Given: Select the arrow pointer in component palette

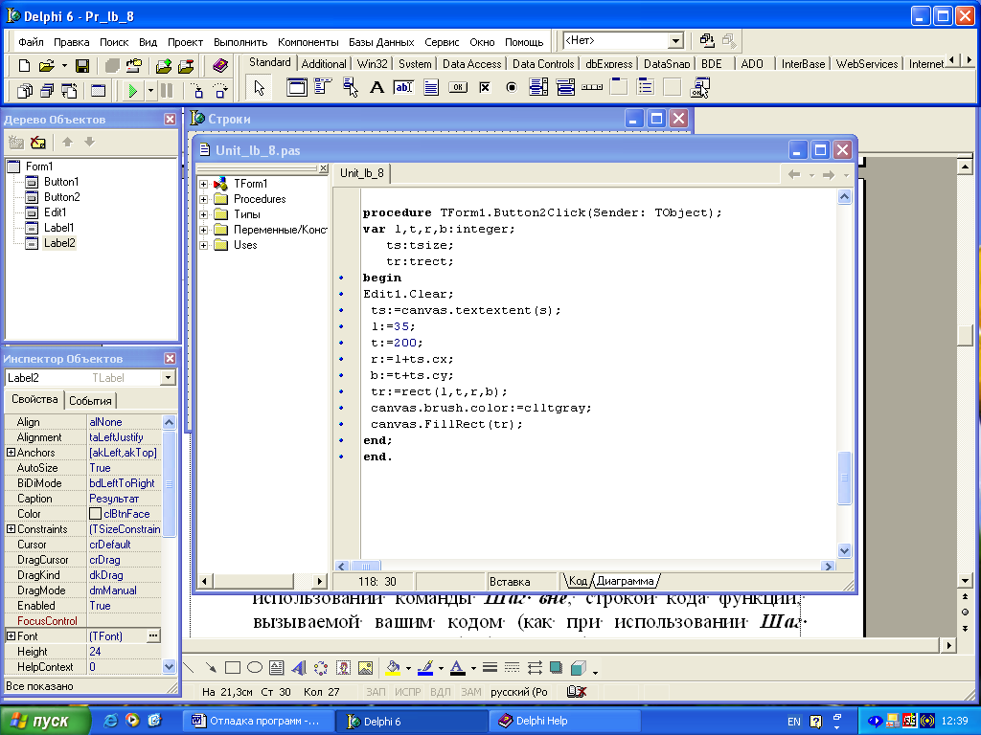Looking at the screenshot, I should click(259, 88).
